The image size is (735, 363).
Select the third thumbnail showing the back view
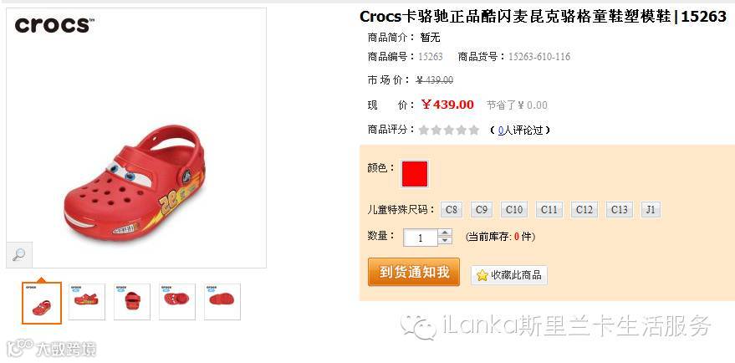tap(132, 302)
